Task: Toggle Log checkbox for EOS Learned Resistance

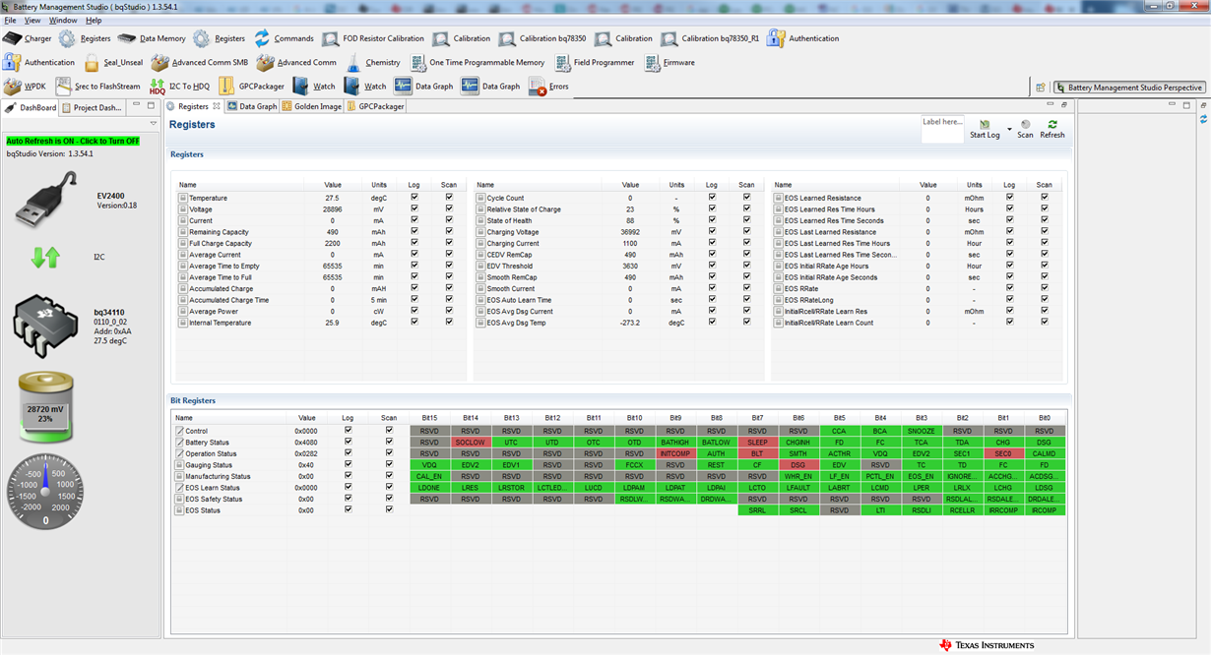Action: tap(1009, 198)
